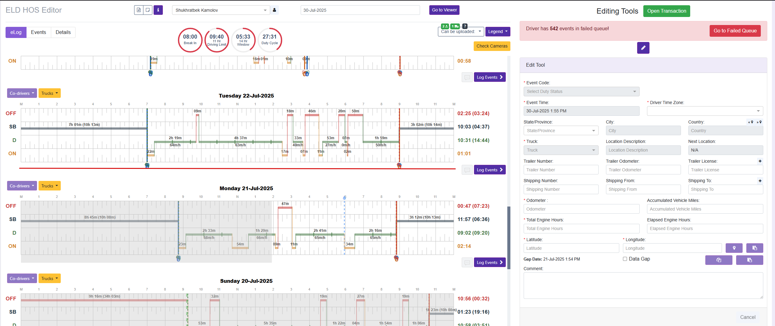The width and height of the screenshot is (775, 326).
Task: Click the Go to Failed Queue button
Action: click(x=735, y=31)
